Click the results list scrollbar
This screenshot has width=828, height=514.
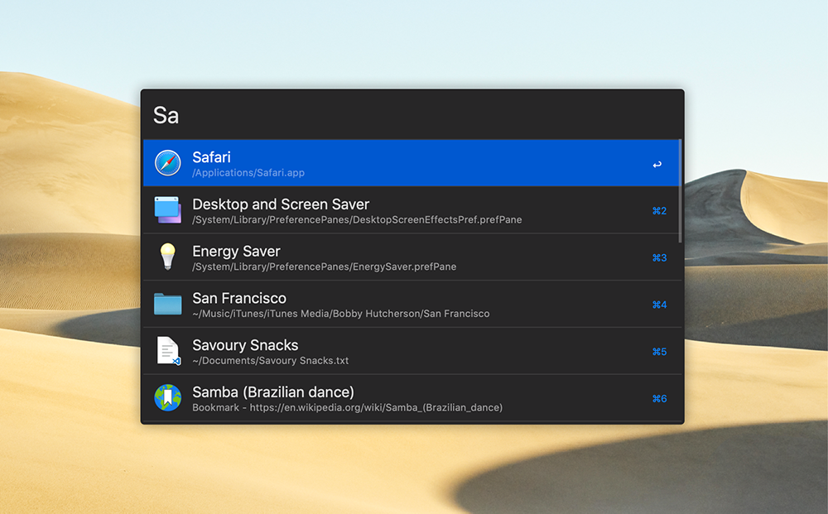click(x=680, y=191)
